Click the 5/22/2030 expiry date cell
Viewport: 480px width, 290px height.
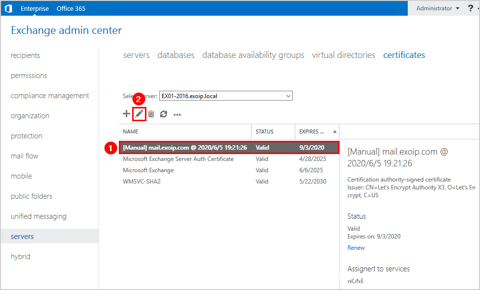click(312, 182)
